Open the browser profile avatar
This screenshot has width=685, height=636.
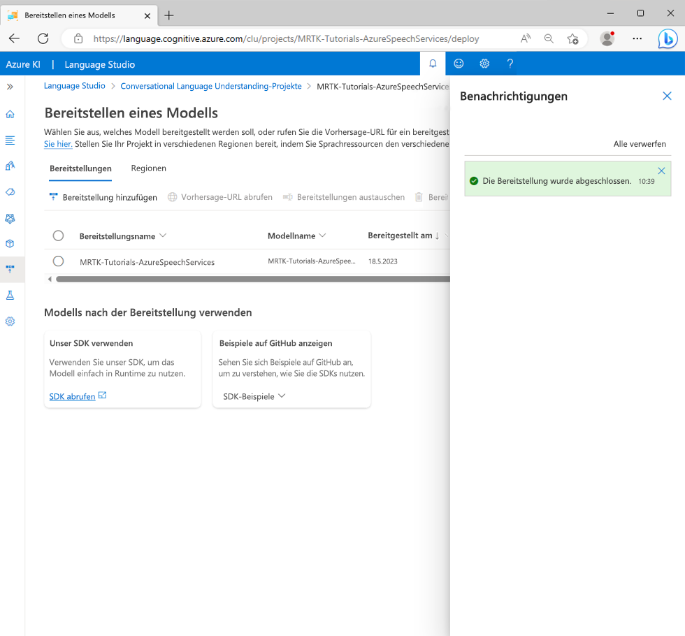pos(607,38)
